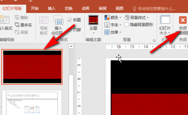Switch to the 视图 tab
Image resolution: width=188 pixels, height=115 pixels.
119,8
